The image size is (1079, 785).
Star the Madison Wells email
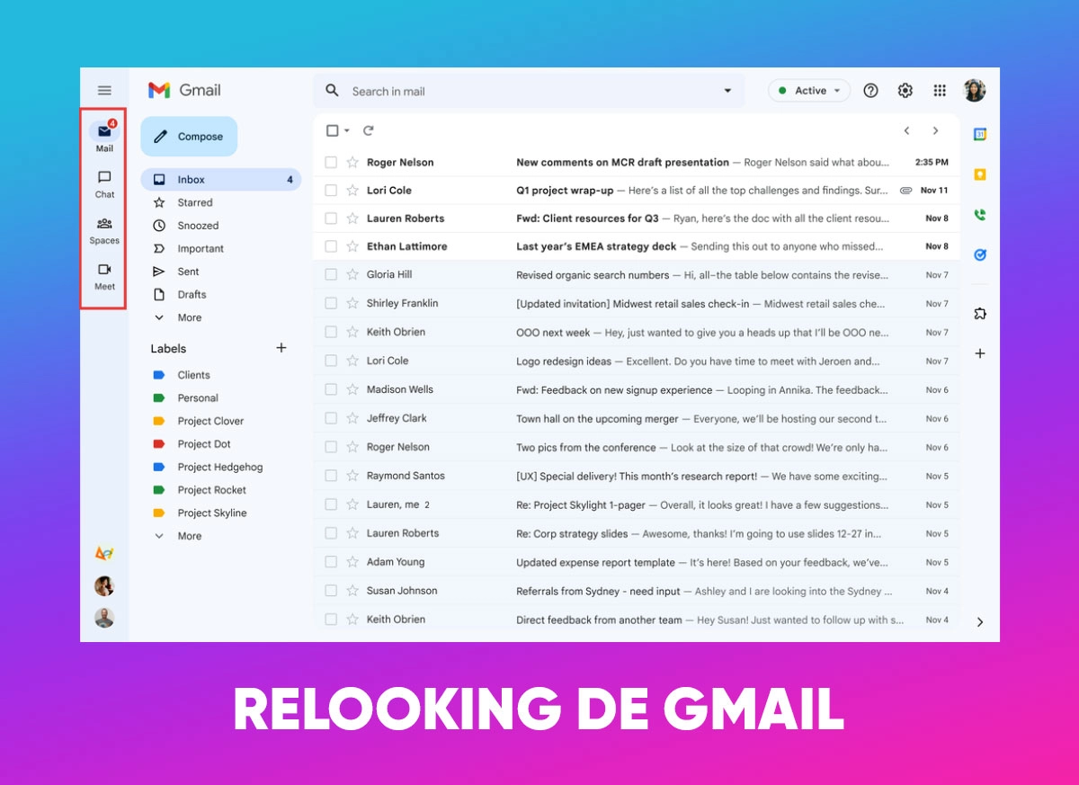352,390
